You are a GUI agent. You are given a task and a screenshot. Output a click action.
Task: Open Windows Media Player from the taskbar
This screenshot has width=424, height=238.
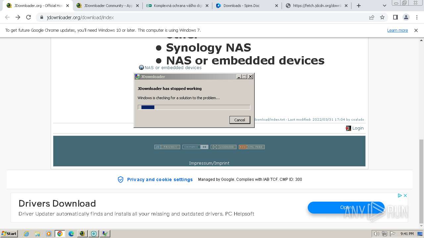coord(49,234)
